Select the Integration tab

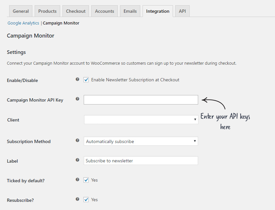(158, 11)
